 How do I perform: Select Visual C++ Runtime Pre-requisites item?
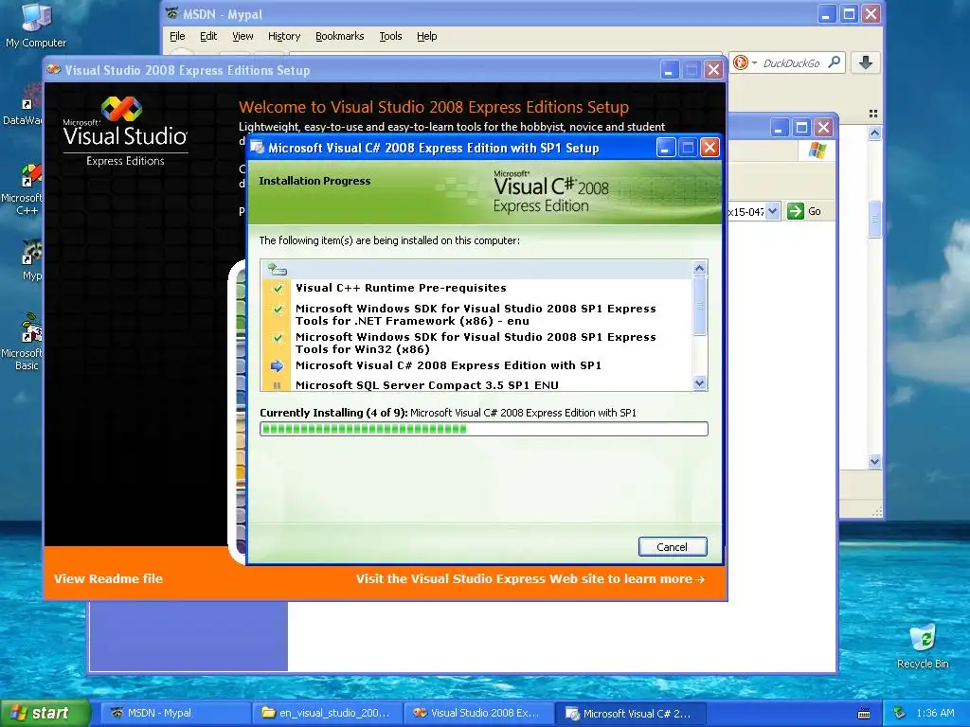point(401,288)
